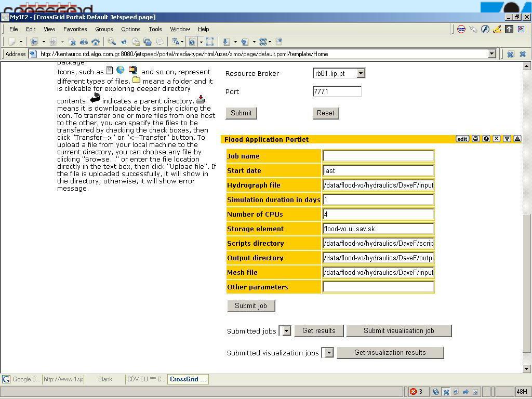Screen dimensions: 532x399
Task: Open the download icon dropdown arrow
Action: click(x=235, y=42)
